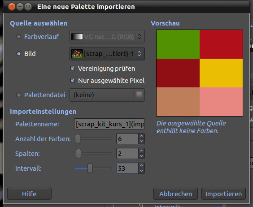
Task: Click the Intervall slider handle
Action: tap(90, 168)
